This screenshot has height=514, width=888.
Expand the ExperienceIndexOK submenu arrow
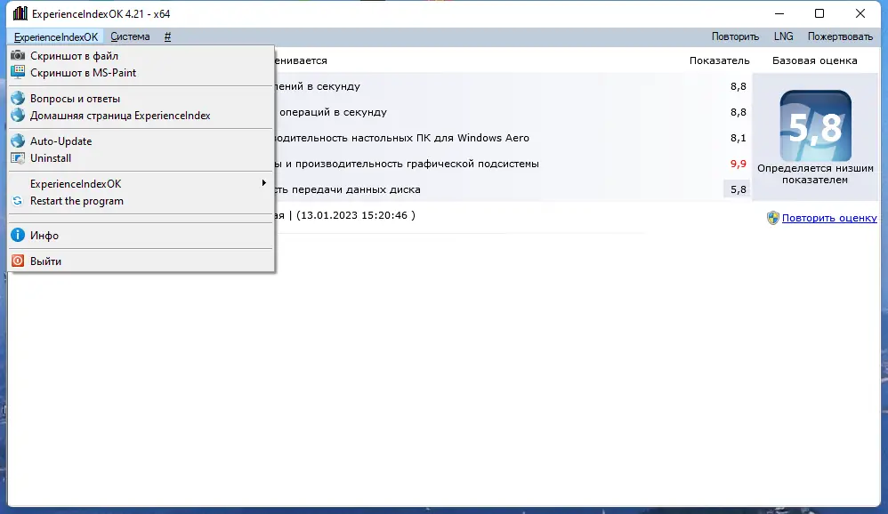263,183
